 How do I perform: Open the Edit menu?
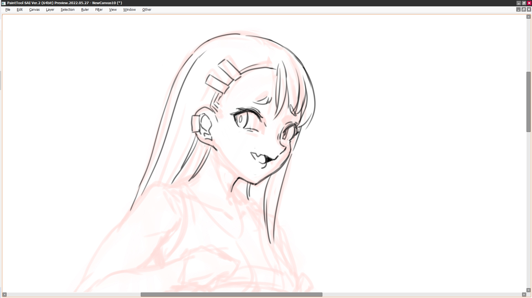(20, 10)
